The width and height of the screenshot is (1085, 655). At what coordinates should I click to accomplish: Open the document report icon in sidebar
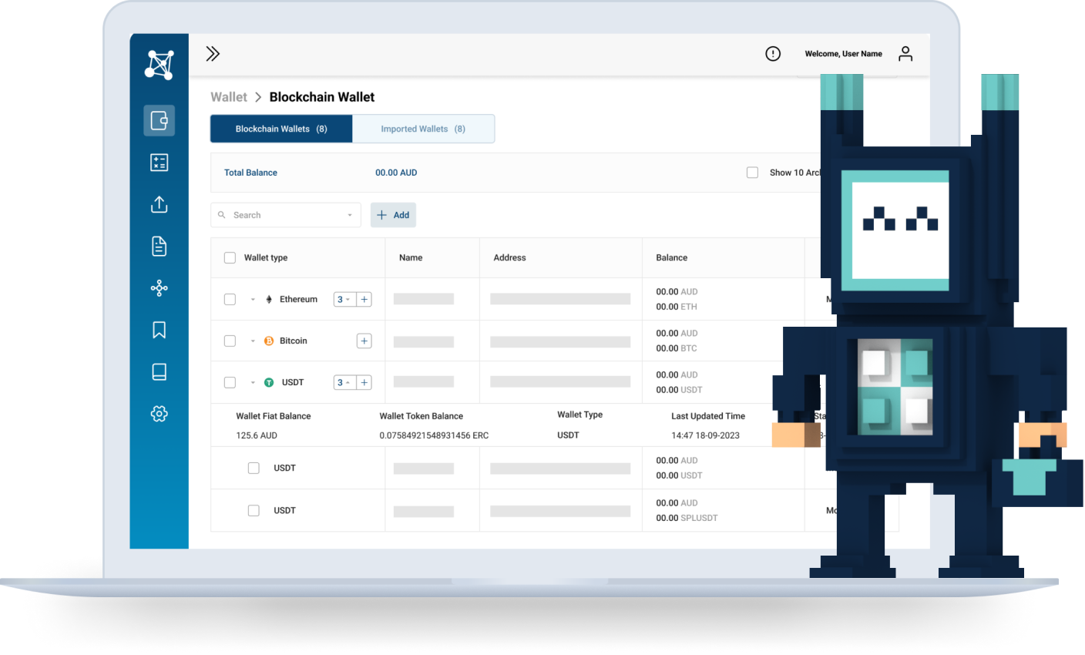click(x=159, y=246)
